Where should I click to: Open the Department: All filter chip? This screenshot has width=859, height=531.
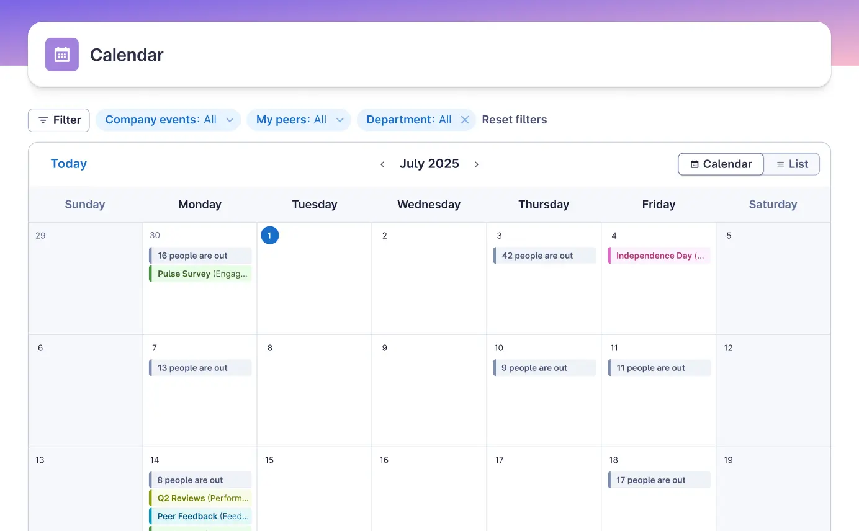click(408, 120)
